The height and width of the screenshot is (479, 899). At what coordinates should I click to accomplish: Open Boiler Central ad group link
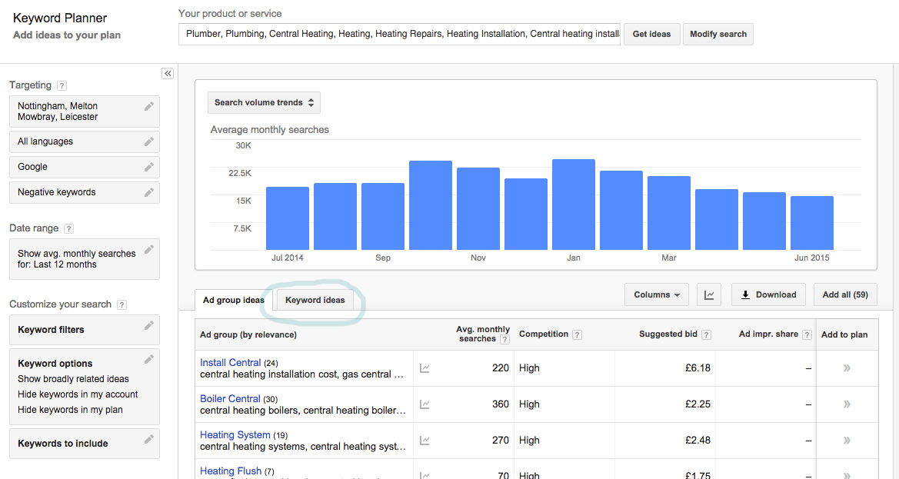click(x=230, y=398)
